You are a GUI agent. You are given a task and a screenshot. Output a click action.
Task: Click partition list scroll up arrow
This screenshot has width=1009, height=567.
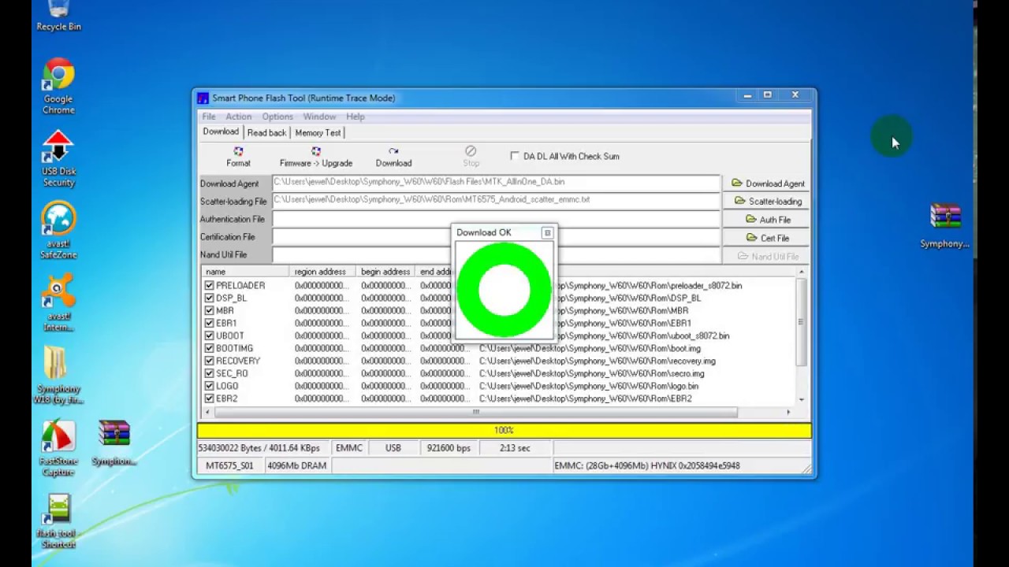(802, 272)
